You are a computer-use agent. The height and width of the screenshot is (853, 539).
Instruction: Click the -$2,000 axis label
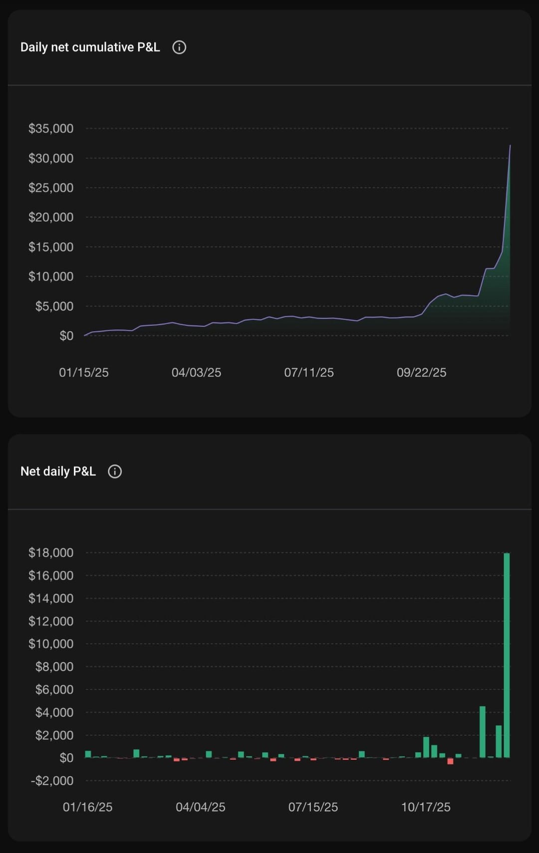[x=52, y=781]
